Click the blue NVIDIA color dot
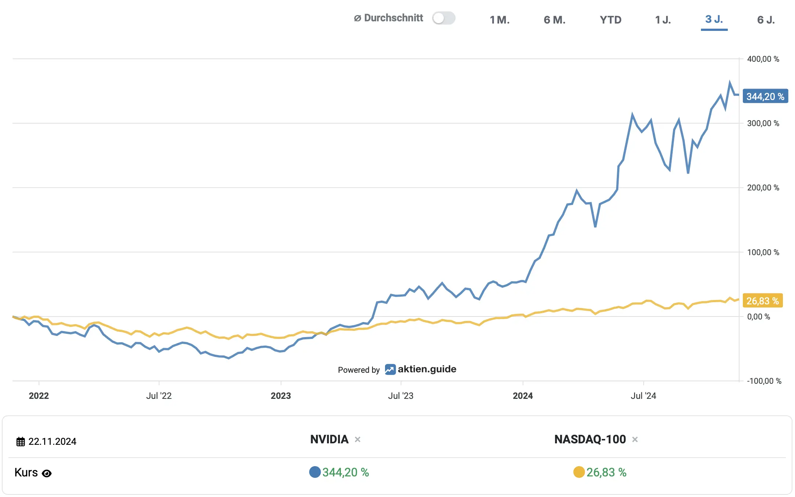The image size is (795, 497). click(x=315, y=472)
